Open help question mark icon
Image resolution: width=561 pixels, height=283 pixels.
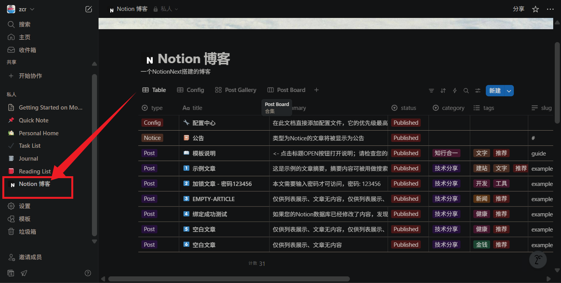coord(88,273)
